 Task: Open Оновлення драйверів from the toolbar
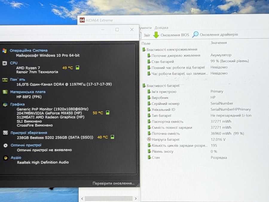click(219, 34)
